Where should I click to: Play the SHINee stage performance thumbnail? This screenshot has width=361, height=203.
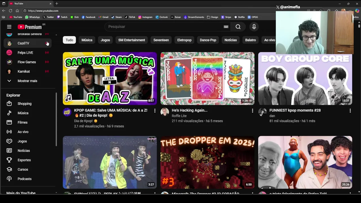point(110,162)
